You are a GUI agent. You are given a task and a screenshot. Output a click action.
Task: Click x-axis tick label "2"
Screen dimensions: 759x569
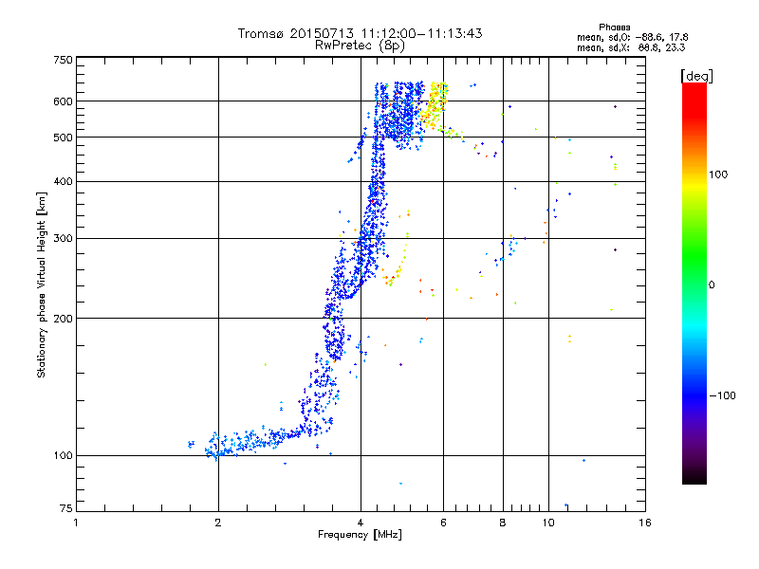[x=218, y=523]
